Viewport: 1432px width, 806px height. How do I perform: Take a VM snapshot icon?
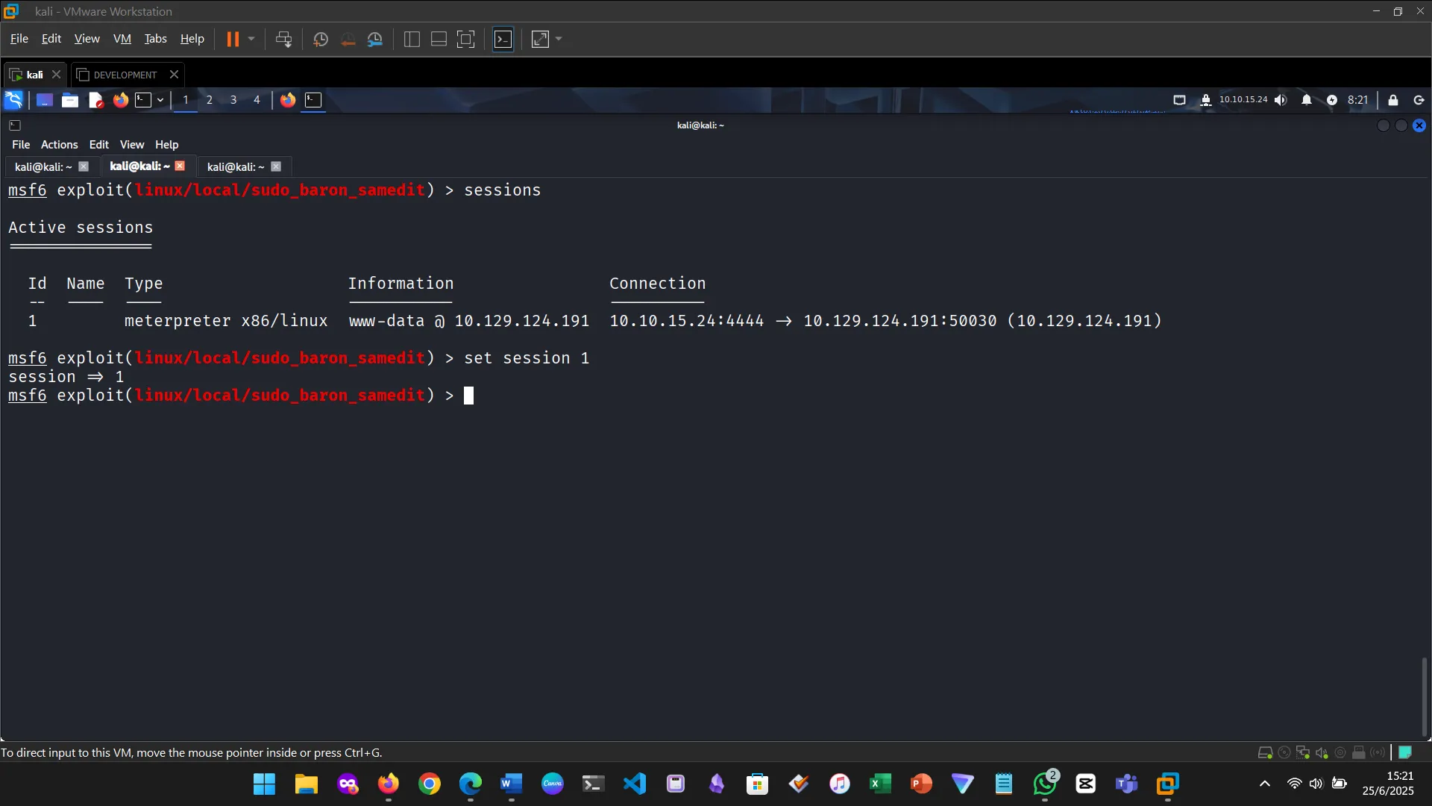click(x=321, y=40)
